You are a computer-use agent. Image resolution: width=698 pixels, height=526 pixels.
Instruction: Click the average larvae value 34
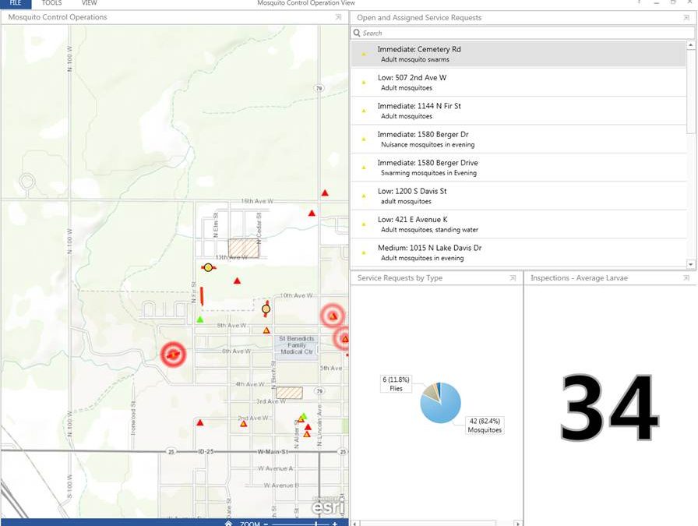609,407
